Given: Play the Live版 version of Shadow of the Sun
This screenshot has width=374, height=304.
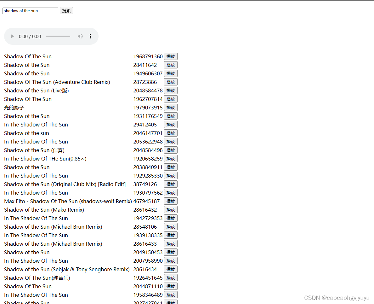Looking at the screenshot, I should click(x=171, y=91).
